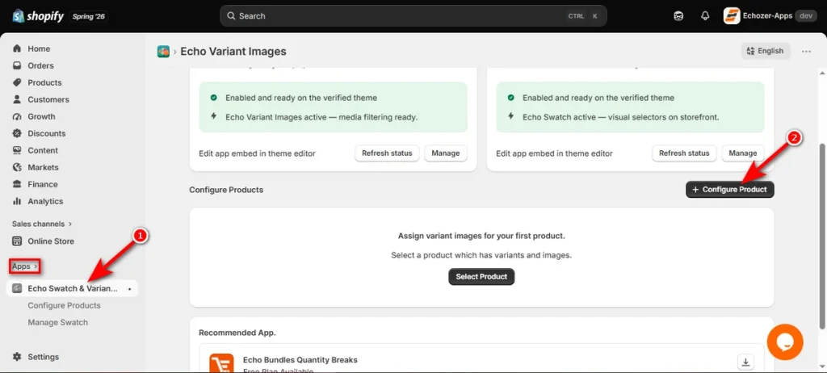Click the 'Echo Variant Images' page title

pyautogui.click(x=233, y=51)
